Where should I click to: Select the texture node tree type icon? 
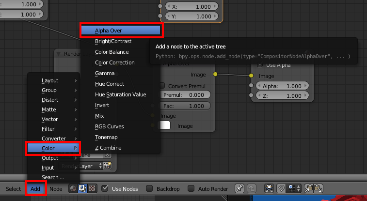click(x=92, y=188)
